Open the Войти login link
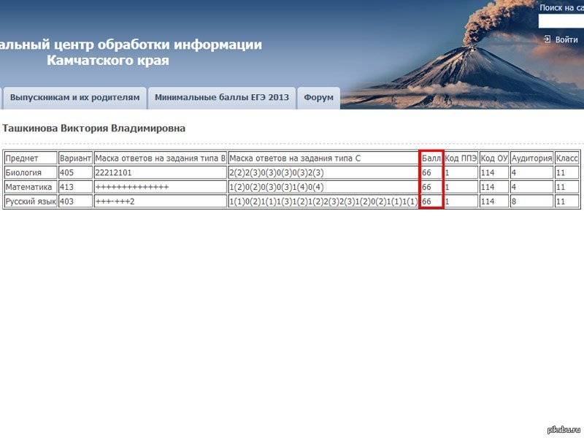Screen dimensions: 584x438 (x=566, y=39)
